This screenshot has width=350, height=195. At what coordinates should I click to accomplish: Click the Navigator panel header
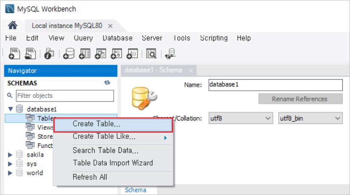(61, 71)
